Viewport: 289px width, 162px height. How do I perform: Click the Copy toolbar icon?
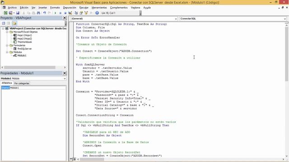(28, 13)
